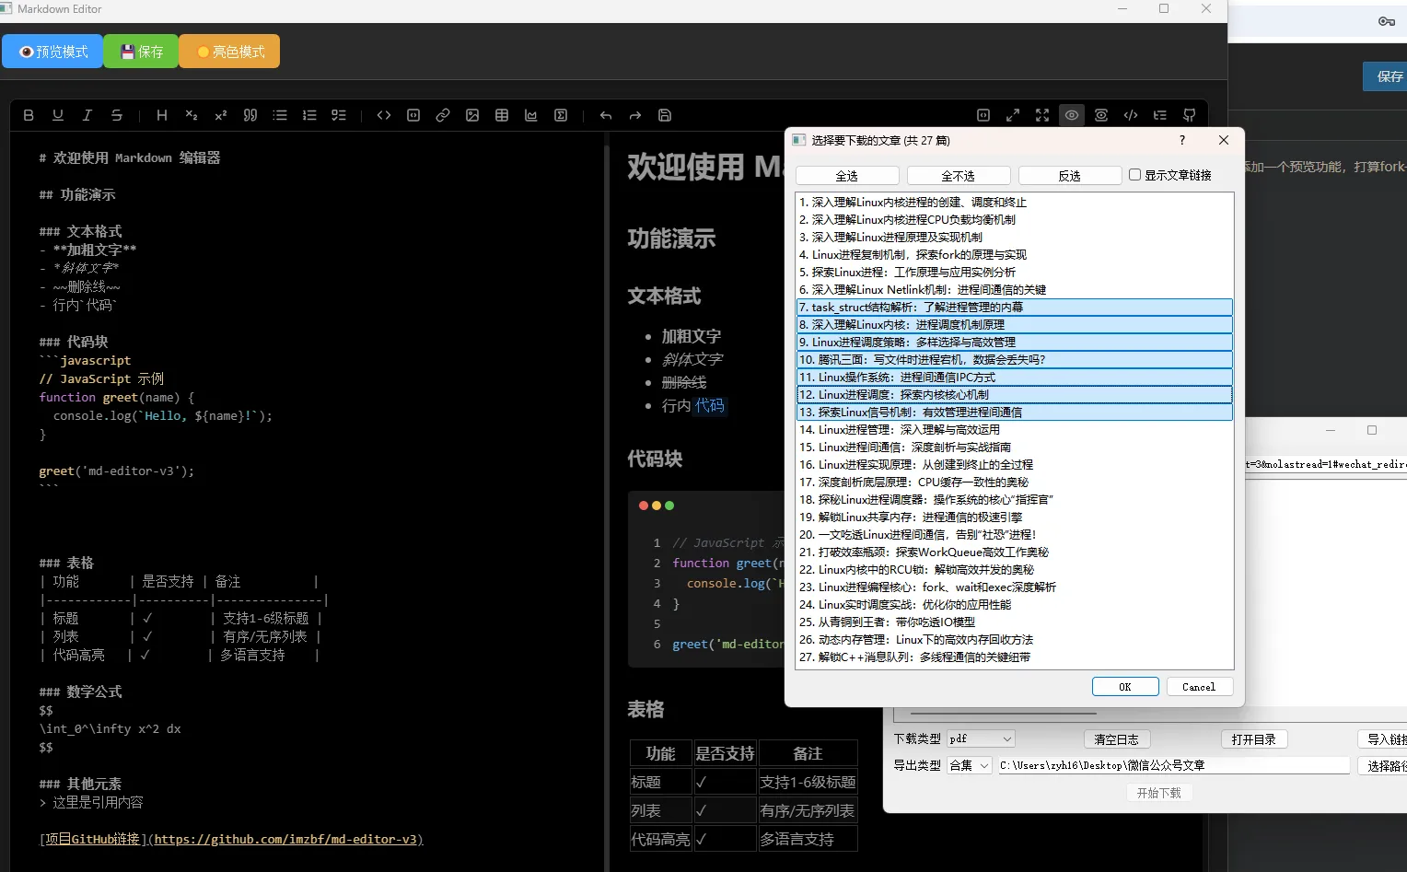Insert a link with the link icon
The width and height of the screenshot is (1407, 872).
pos(443,115)
